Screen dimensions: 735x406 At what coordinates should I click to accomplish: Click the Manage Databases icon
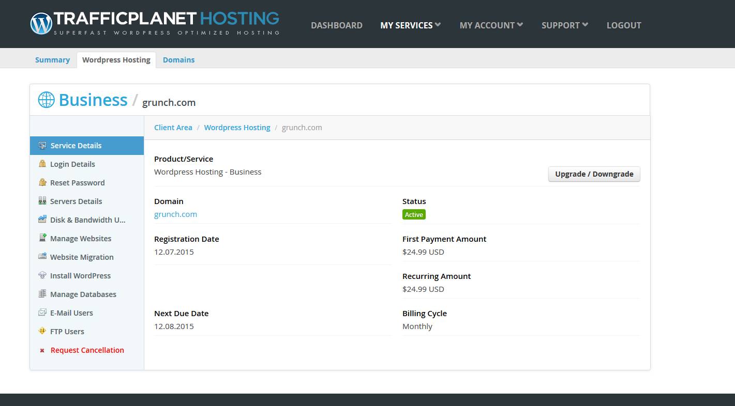click(x=42, y=294)
